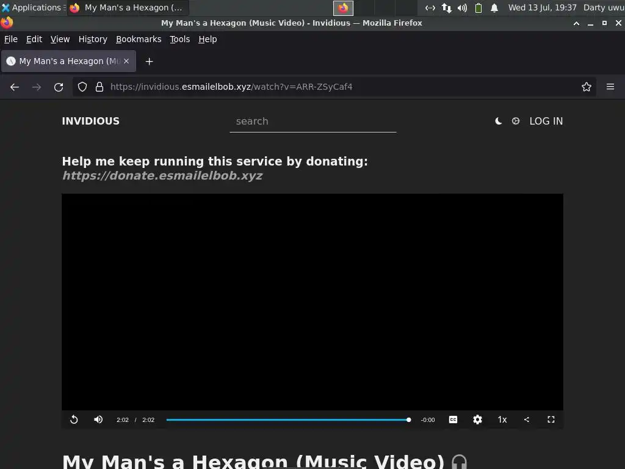625x469 pixels.
Task: Reload the current page
Action: click(x=59, y=87)
